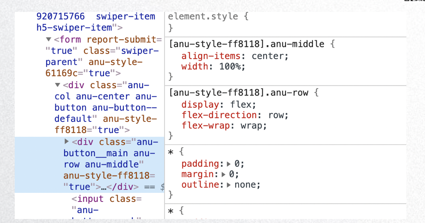Expand the anu-button__main div node
This screenshot has height=223, width=425.
(67, 141)
